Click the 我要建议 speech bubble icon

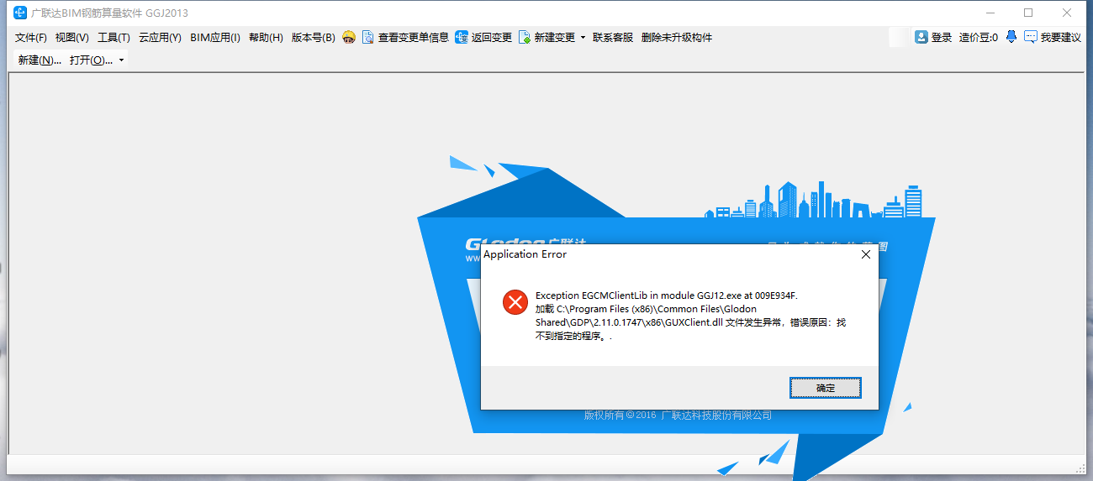pos(1030,37)
